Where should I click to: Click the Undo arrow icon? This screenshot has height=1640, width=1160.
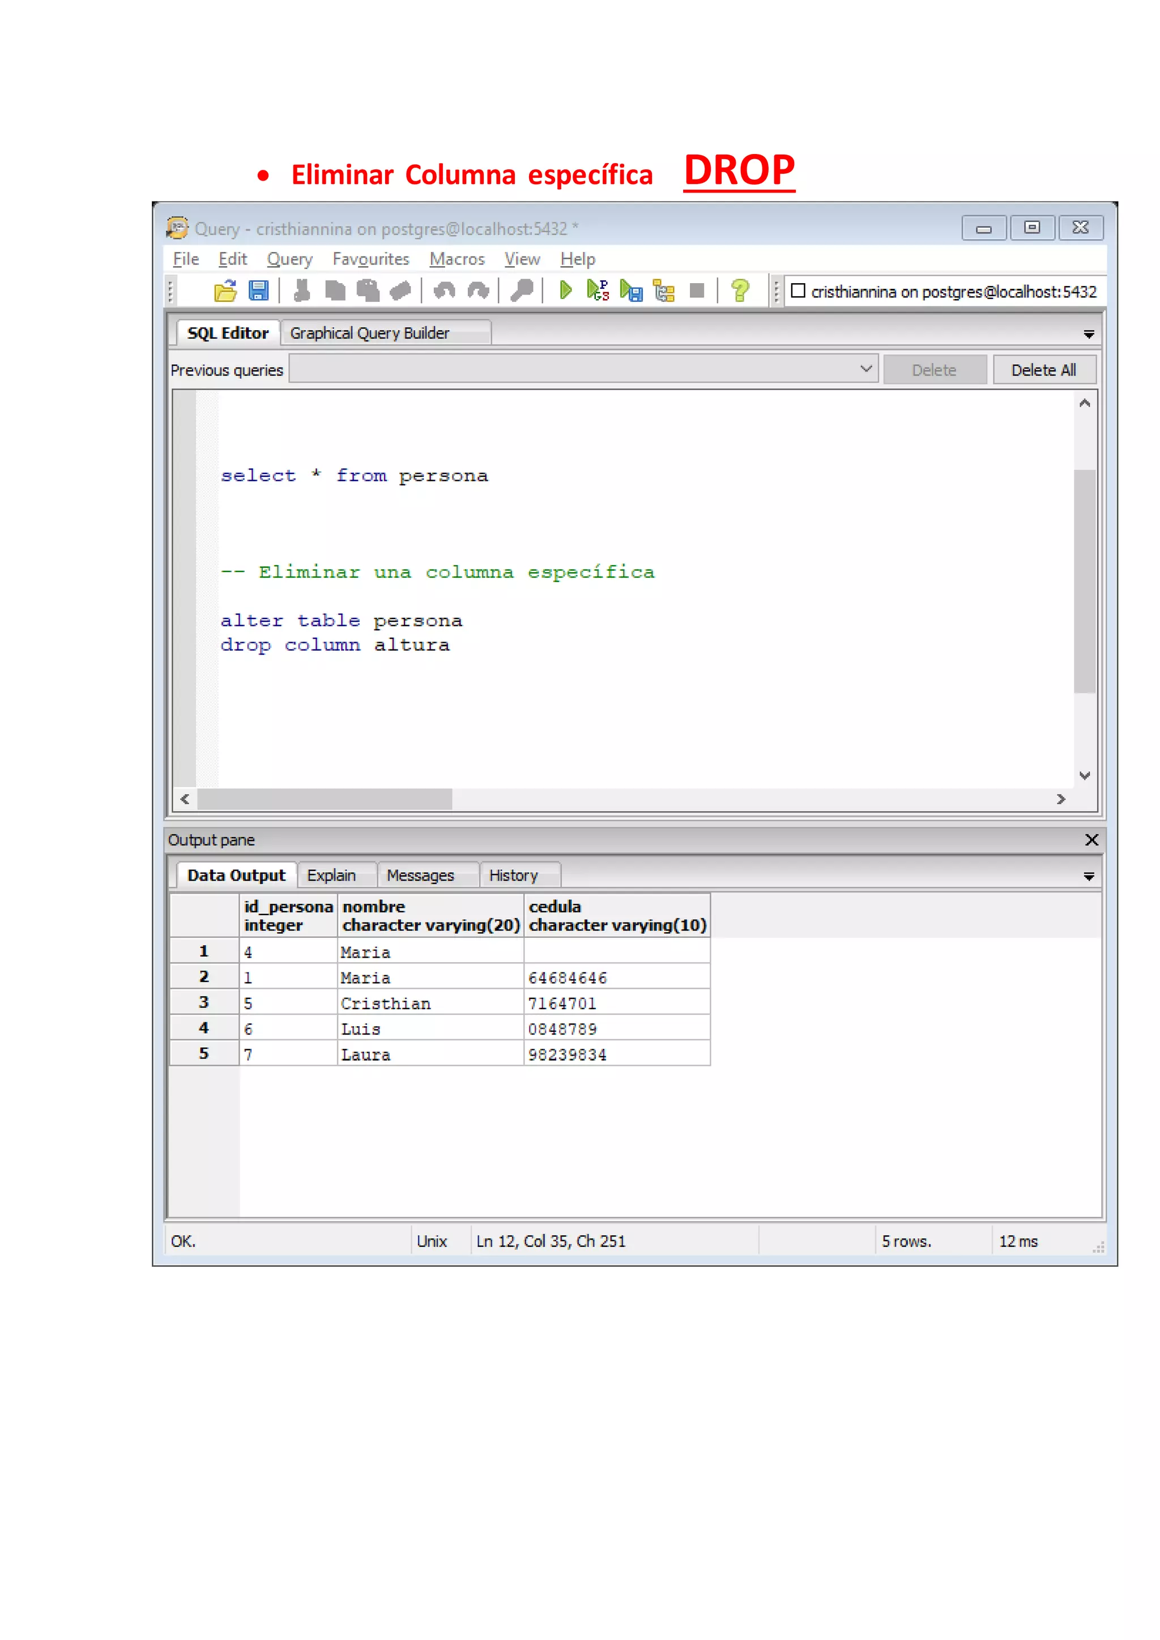click(444, 291)
